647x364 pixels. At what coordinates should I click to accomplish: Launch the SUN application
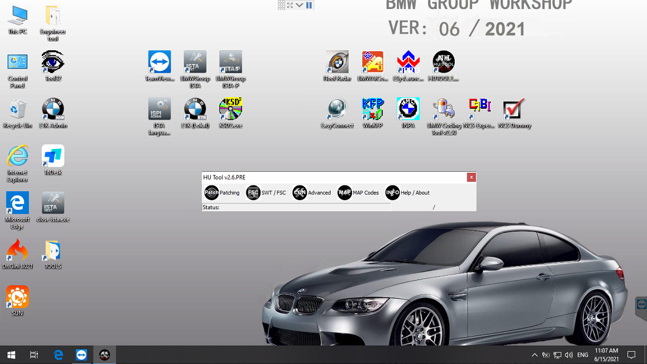17,301
